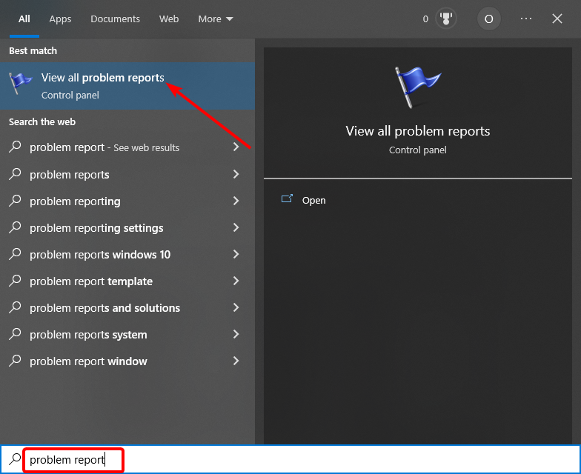Select 'problem reports system' suggestion
The image size is (581, 474).
(127, 334)
